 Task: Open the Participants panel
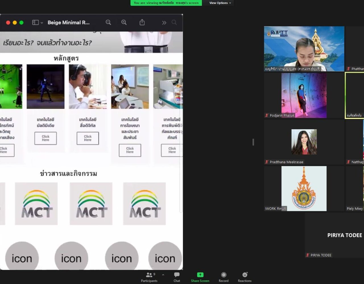coord(149,277)
